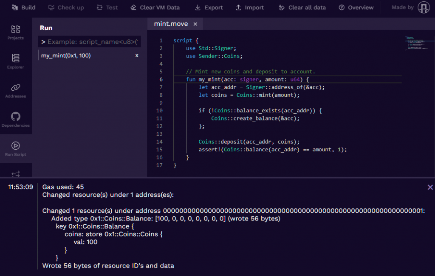The image size is (435, 276).
Task: Click Clear all data in the toolbar
Action: (x=302, y=8)
